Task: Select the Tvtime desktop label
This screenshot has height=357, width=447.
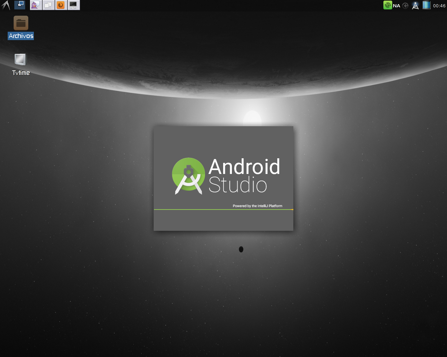Action: 21,73
